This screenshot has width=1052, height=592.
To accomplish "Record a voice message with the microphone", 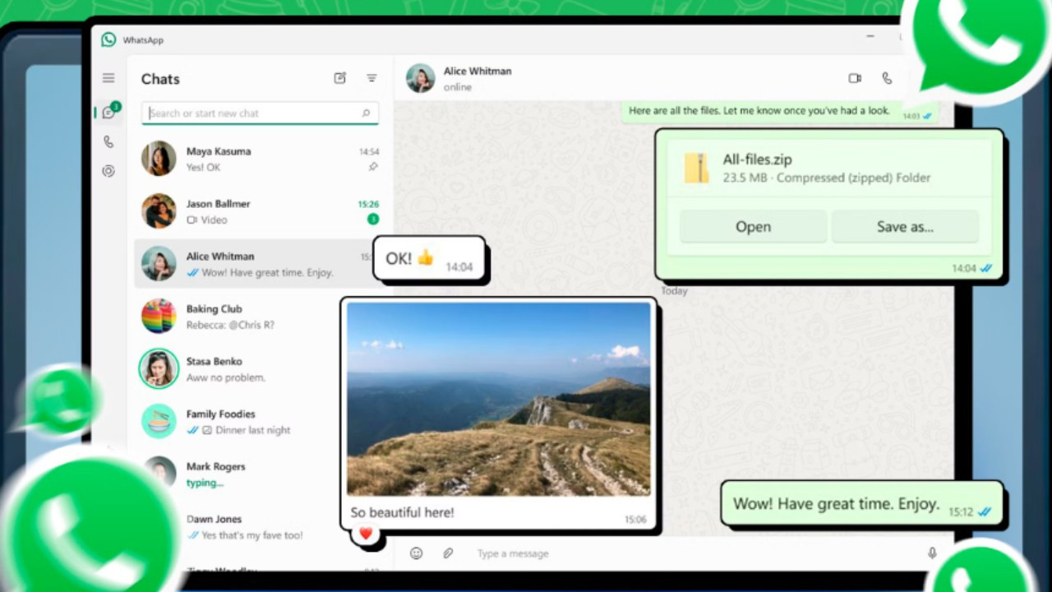I will [x=932, y=553].
